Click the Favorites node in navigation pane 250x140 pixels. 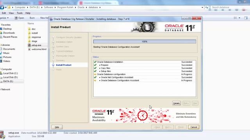click(x=6, y=25)
